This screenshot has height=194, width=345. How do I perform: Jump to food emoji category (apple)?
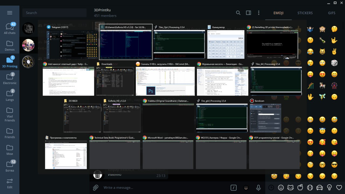300,188
